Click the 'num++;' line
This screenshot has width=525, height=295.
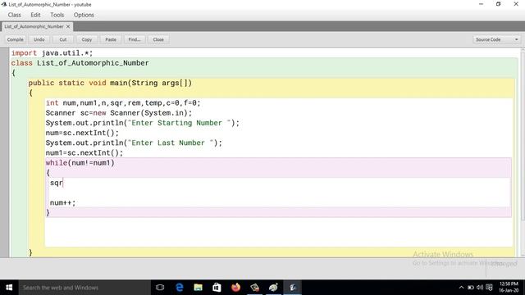coord(62,202)
